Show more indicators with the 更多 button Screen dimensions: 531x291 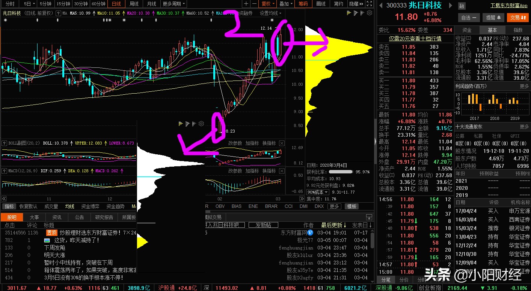[x=334, y=206]
